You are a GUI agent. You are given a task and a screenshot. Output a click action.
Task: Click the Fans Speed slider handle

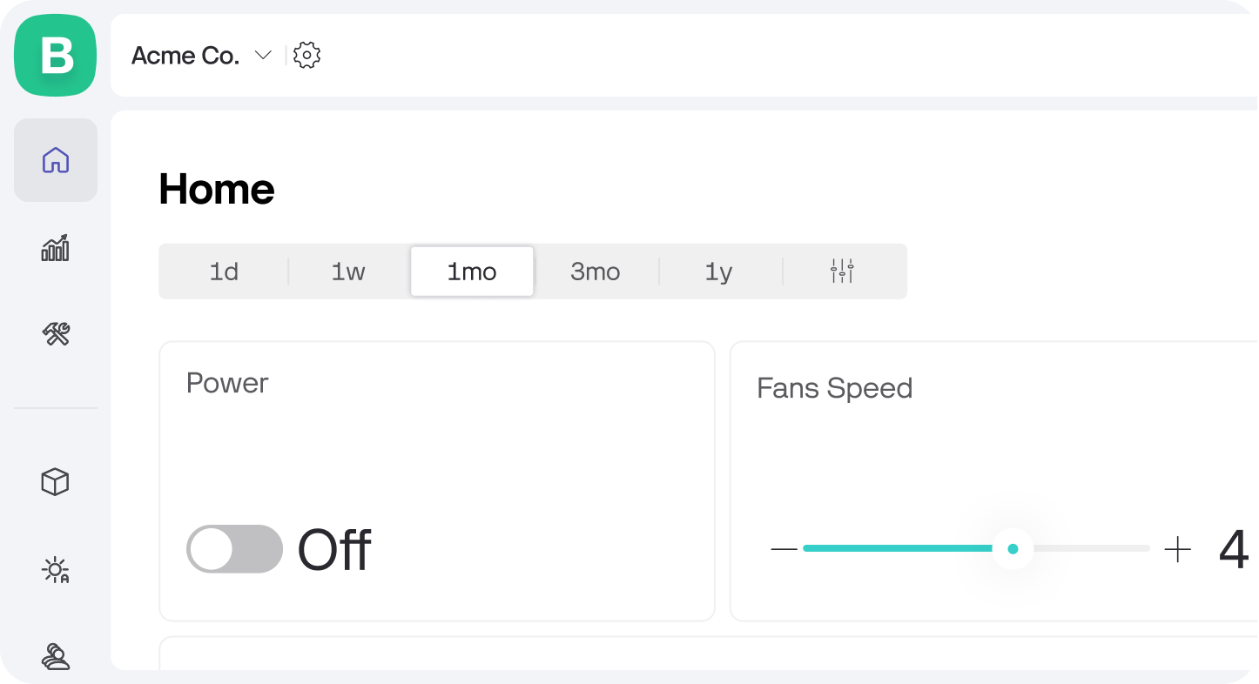click(x=1013, y=549)
